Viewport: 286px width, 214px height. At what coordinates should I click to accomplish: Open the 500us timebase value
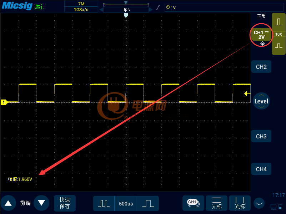tap(126, 203)
